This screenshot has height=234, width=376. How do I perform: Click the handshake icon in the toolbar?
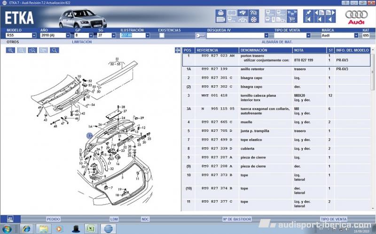tap(243, 13)
